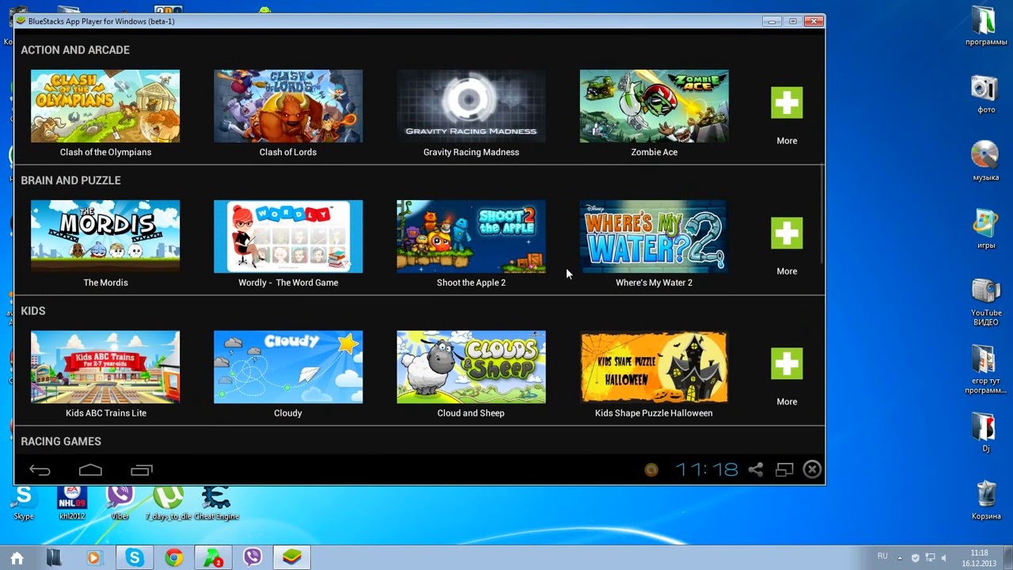The height and width of the screenshot is (570, 1013).
Task: Click the BlueStacks window vertical scrollbar
Action: click(821, 214)
